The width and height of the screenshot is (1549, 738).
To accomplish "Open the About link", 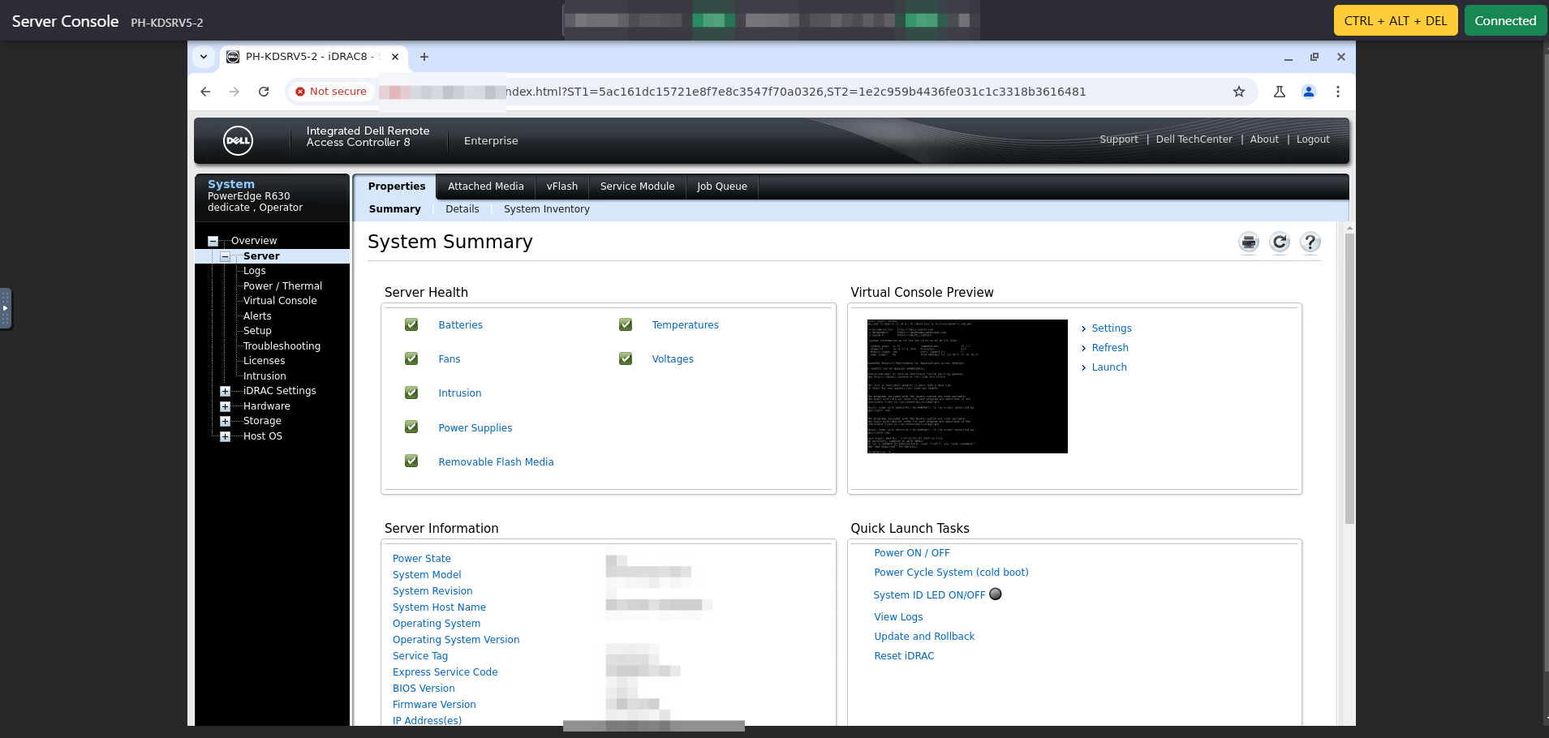I will click(x=1264, y=139).
